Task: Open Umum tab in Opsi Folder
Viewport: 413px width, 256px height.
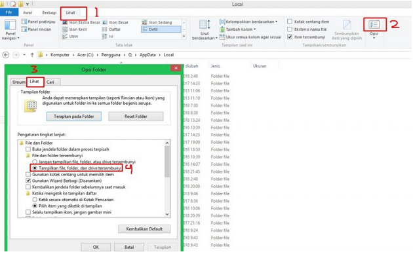Action: click(x=19, y=82)
